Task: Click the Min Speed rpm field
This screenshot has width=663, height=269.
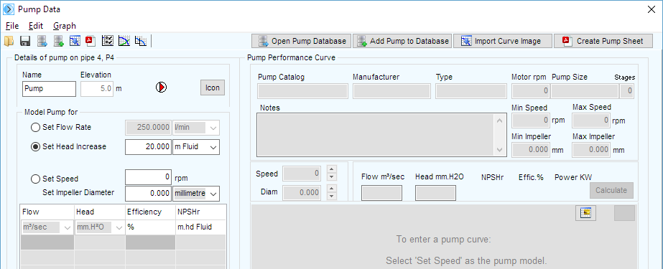Action: (531, 121)
